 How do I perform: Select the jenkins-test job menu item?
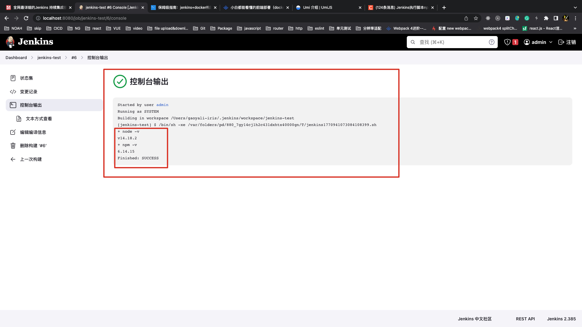49,58
